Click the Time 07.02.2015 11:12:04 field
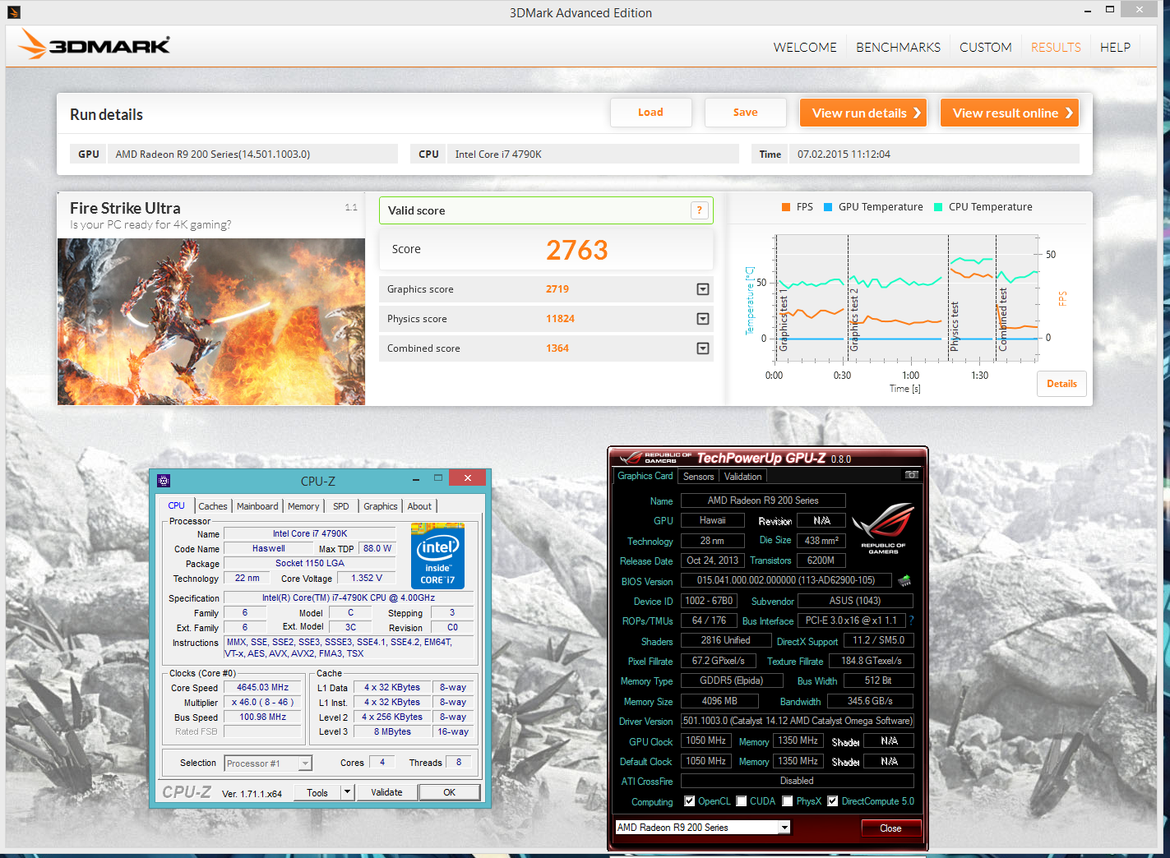 (x=934, y=154)
